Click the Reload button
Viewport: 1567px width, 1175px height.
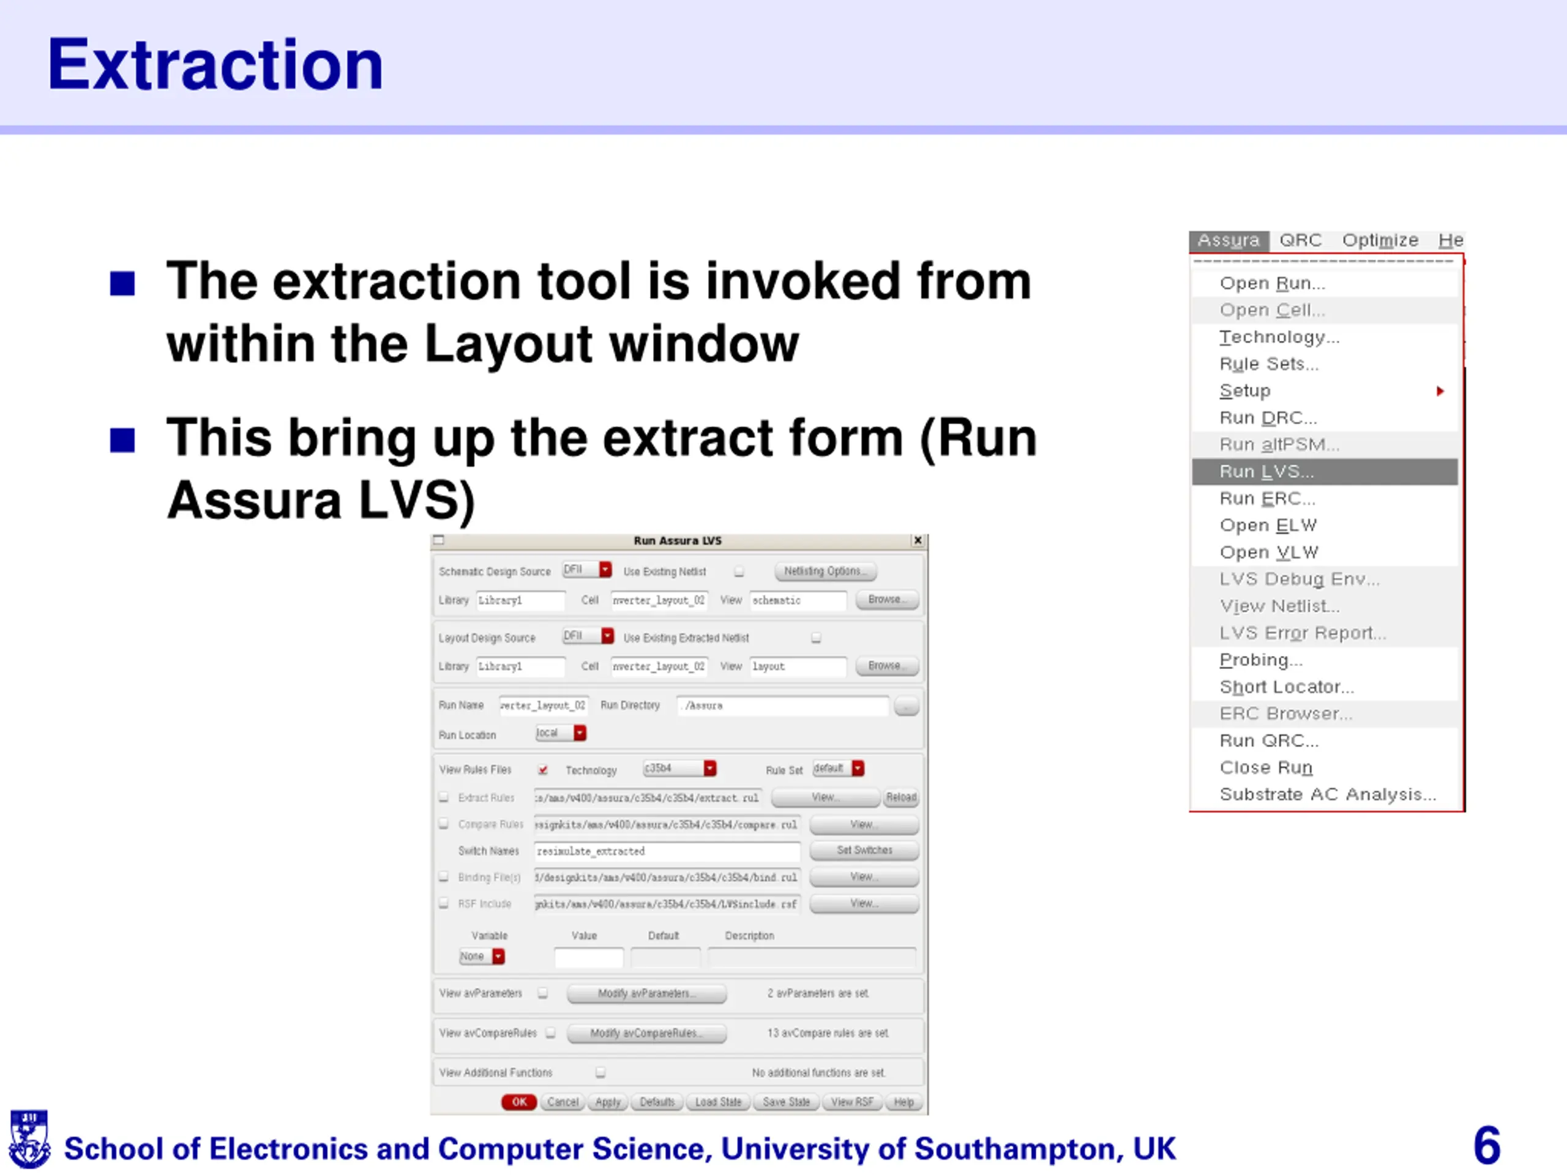(901, 797)
